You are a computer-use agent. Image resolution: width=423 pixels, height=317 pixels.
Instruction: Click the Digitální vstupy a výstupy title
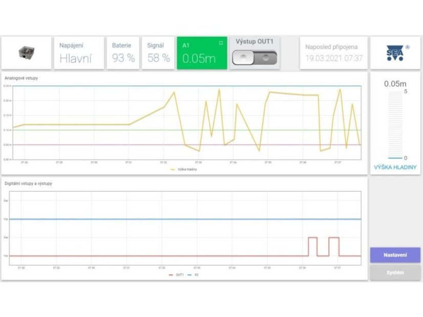pyautogui.click(x=28, y=183)
